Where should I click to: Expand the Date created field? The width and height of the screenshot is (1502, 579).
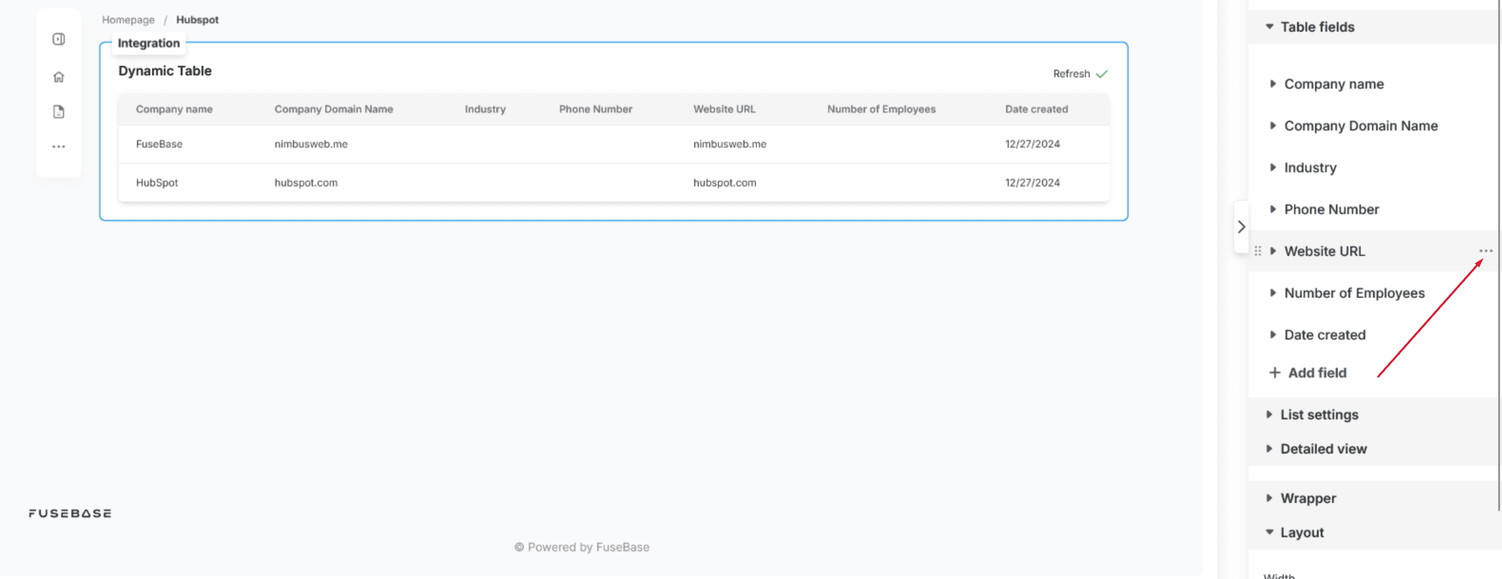pos(1273,334)
